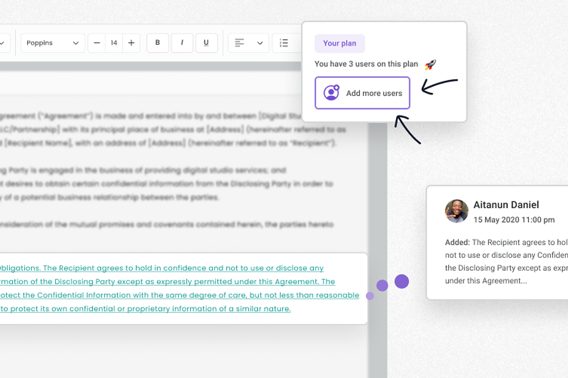Toggle bold formatting

(x=157, y=43)
